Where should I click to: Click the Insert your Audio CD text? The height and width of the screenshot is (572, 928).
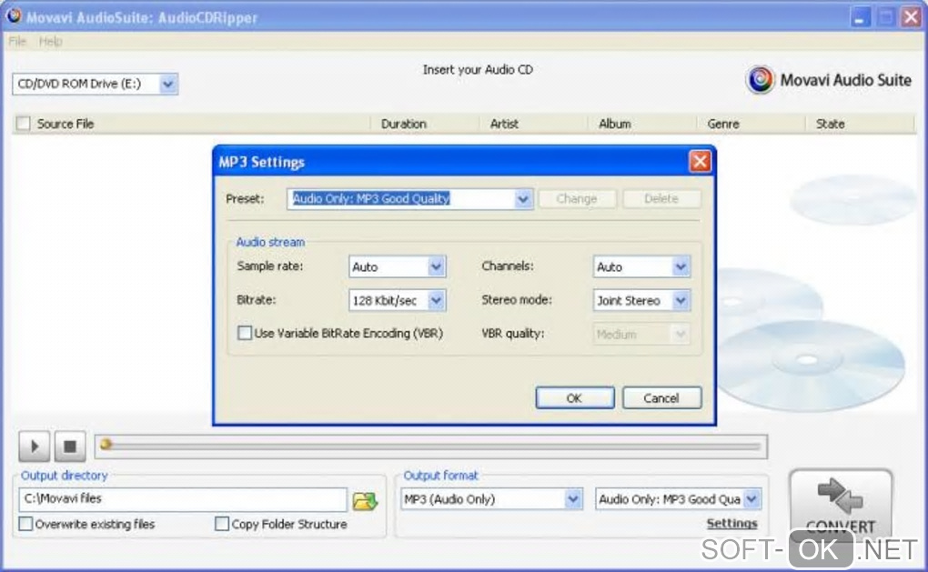(x=478, y=70)
